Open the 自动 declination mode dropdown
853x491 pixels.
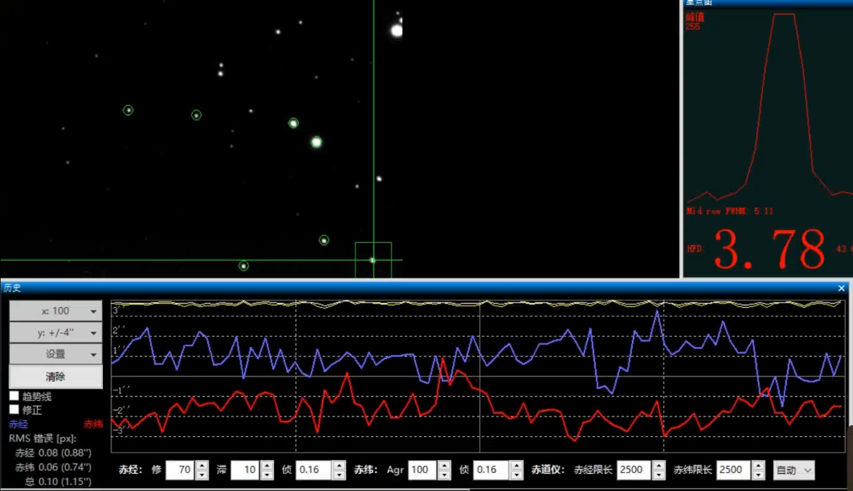tap(793, 470)
